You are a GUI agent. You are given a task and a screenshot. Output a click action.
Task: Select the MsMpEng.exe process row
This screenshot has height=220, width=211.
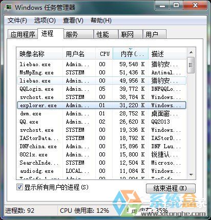pyautogui.click(x=101, y=72)
